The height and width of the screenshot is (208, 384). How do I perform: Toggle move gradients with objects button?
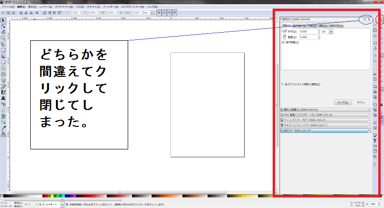click(x=169, y=13)
